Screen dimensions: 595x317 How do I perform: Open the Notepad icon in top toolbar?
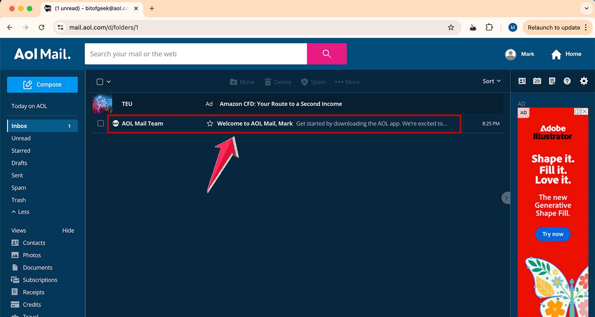[x=552, y=81]
